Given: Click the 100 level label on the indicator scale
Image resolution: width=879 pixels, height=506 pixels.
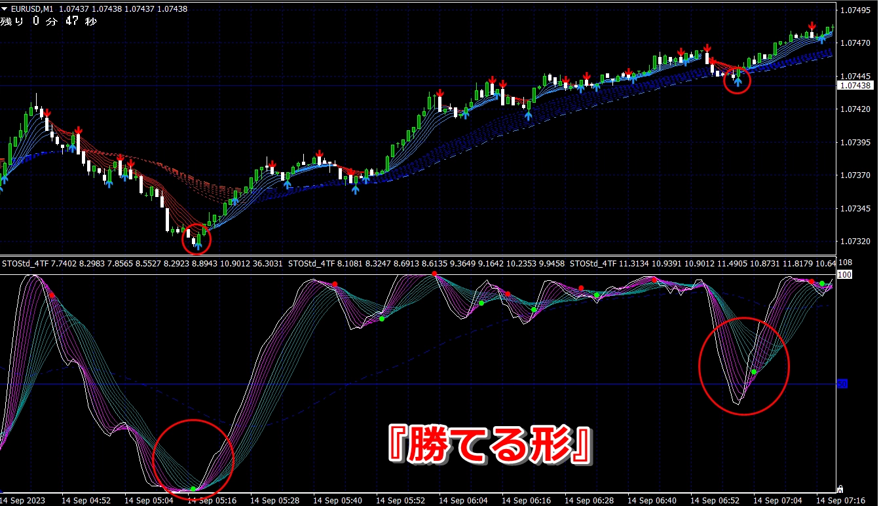Looking at the screenshot, I should point(844,275).
